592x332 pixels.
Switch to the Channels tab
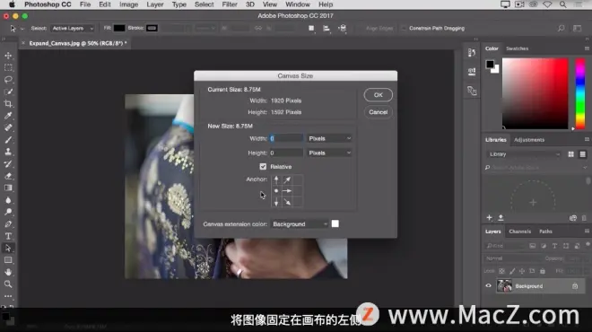pyautogui.click(x=519, y=232)
